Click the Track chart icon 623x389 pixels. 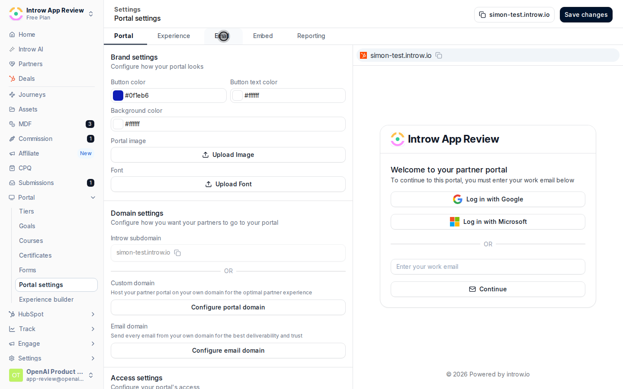coord(12,329)
